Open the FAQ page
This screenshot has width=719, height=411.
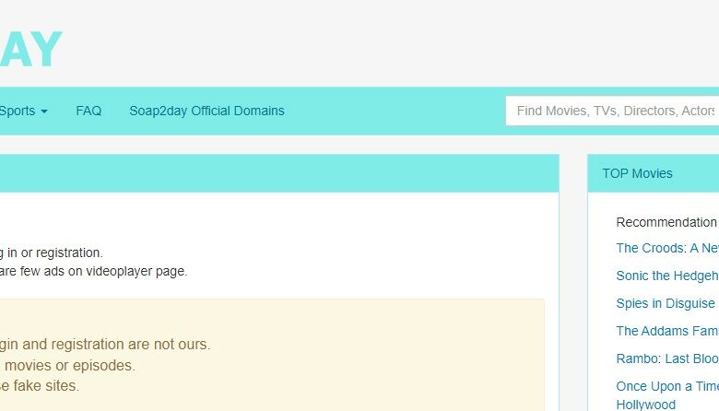click(x=88, y=111)
